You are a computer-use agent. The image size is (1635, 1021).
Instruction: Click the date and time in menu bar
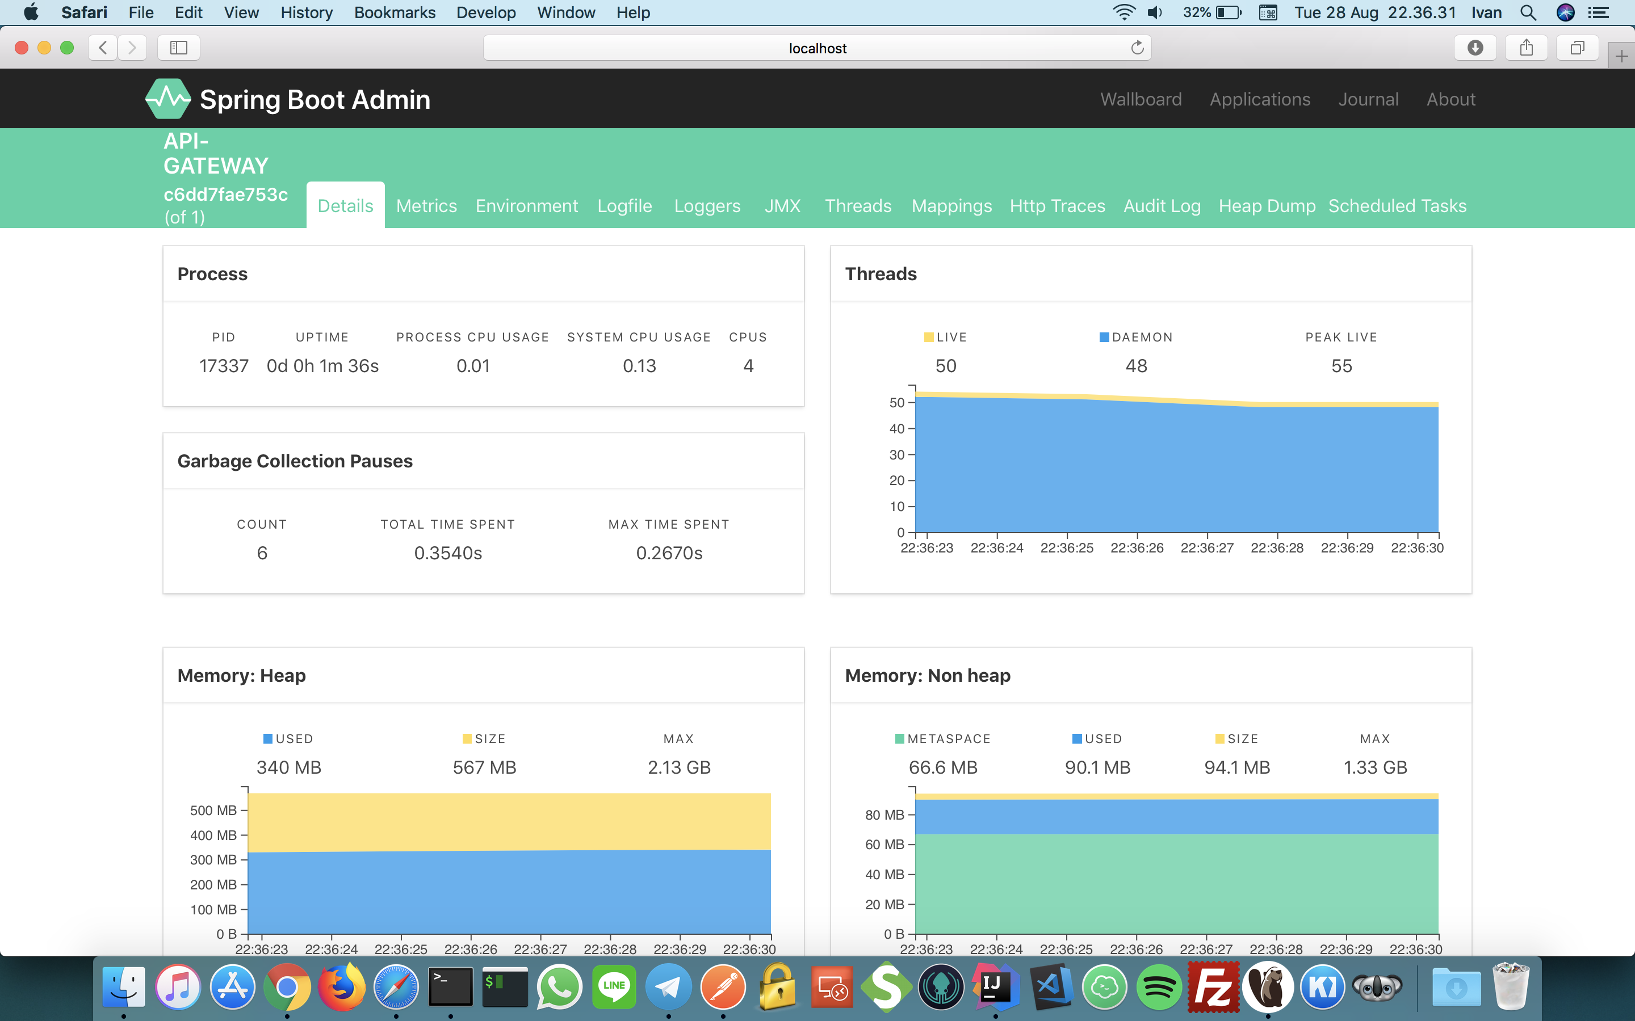[1375, 12]
